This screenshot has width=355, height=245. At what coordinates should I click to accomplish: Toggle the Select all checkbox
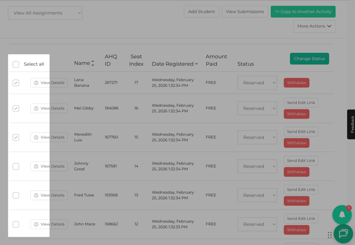pos(16,64)
